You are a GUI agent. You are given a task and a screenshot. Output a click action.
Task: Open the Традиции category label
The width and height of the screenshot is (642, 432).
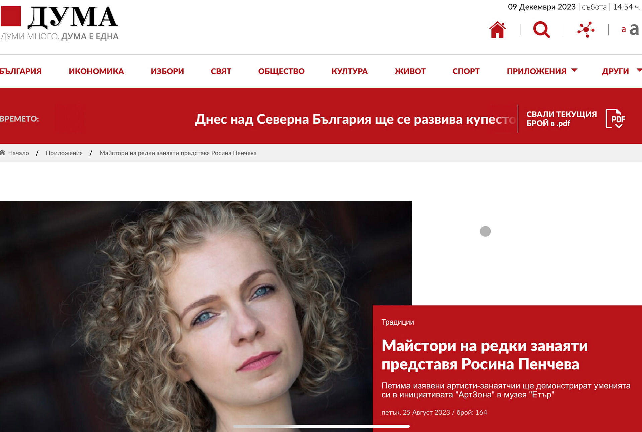coord(398,322)
